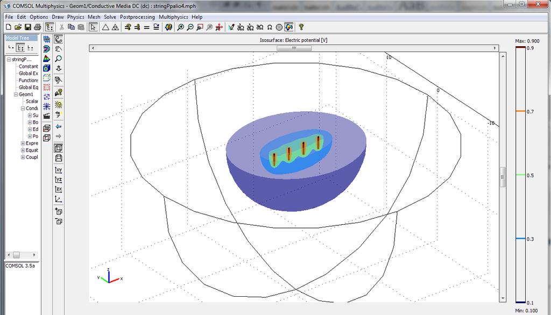This screenshot has width=551, height=315.
Task: Open the Postprocessing menu
Action: [x=137, y=17]
